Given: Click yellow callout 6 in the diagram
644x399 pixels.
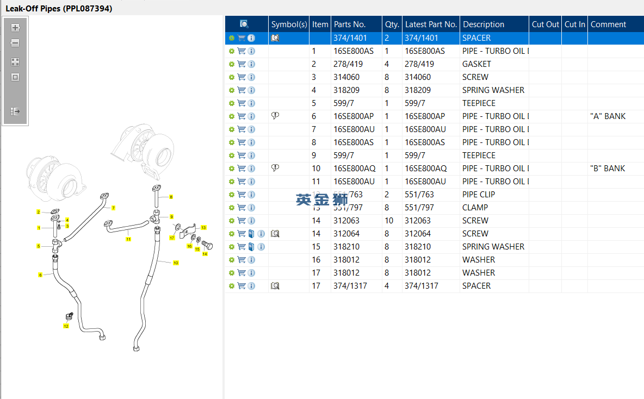Looking at the screenshot, I should 40,275.
